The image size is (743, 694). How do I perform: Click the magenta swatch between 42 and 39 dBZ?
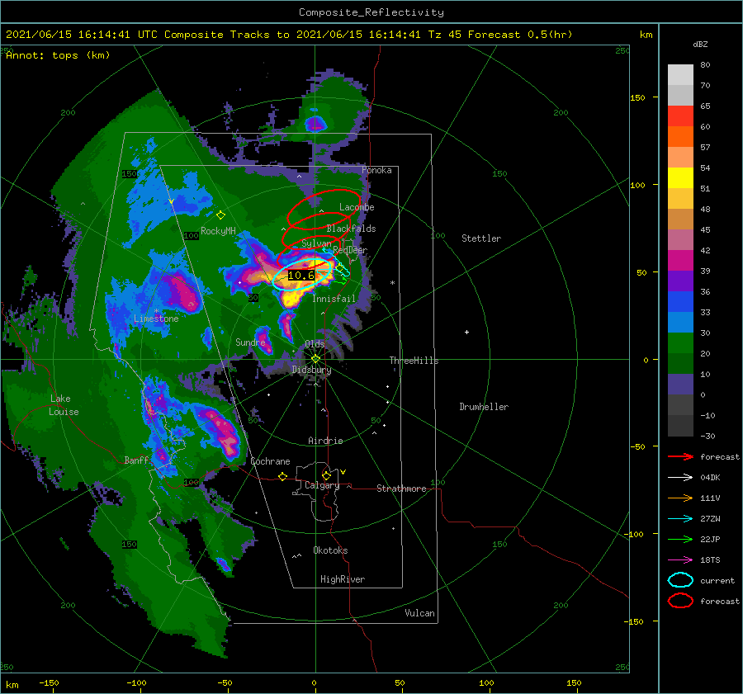(680, 261)
